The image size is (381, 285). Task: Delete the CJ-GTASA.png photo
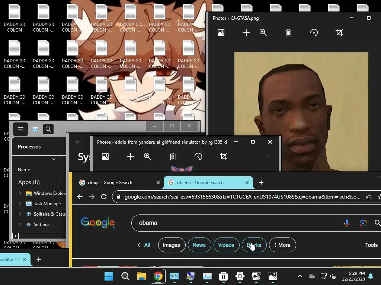tap(288, 33)
